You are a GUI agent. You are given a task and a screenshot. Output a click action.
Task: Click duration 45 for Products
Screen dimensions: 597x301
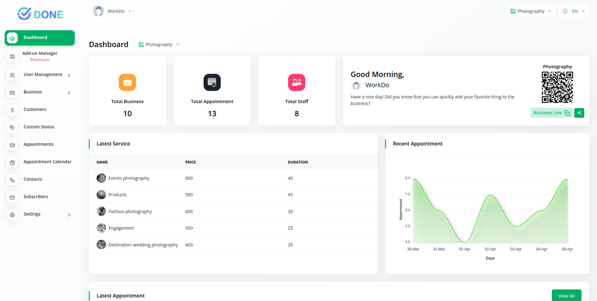[x=290, y=195]
